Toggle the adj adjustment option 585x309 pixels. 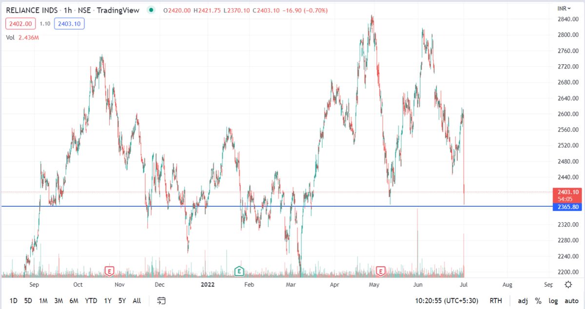[523, 301]
